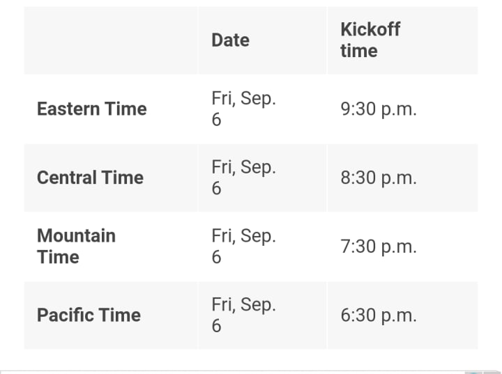The height and width of the screenshot is (374, 502).
Task: Click the word 'Mountain' in row label
Action: click(x=76, y=235)
